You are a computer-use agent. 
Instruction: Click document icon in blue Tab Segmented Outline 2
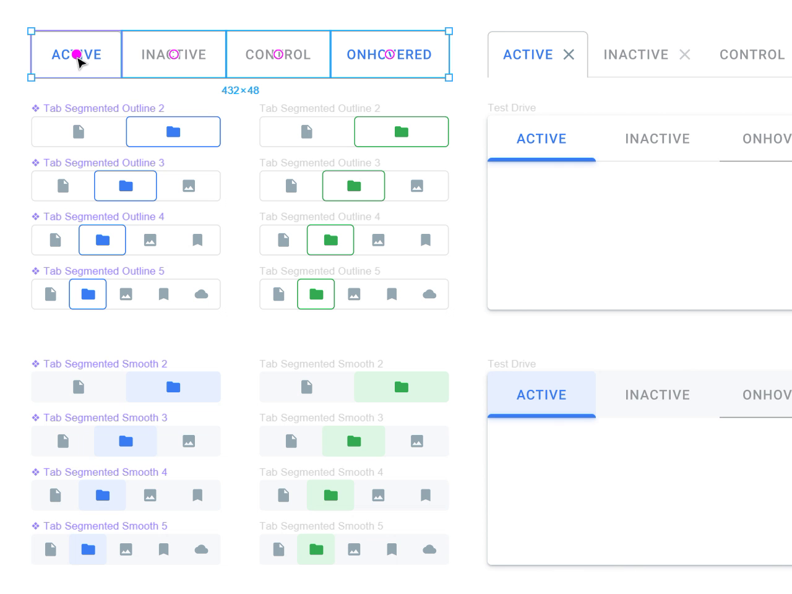[x=79, y=132]
